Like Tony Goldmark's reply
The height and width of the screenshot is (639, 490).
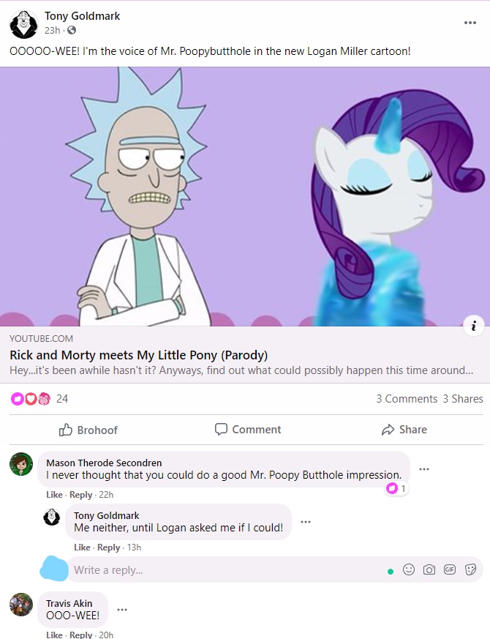(x=82, y=548)
